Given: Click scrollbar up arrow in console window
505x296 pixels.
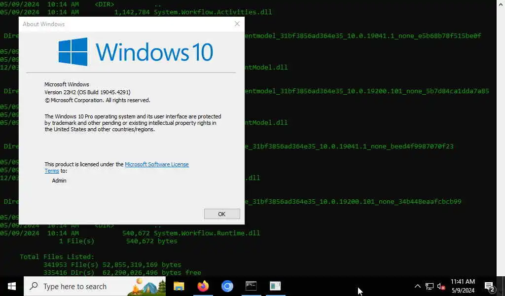Looking at the screenshot, I should click(x=501, y=4).
